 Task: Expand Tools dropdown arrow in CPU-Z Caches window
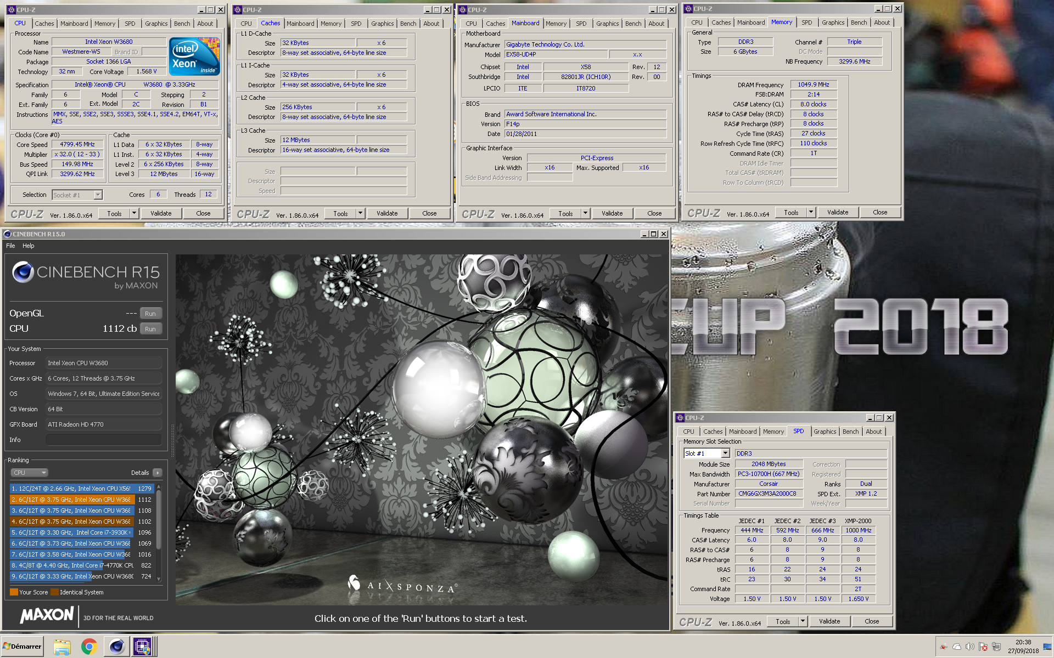360,213
